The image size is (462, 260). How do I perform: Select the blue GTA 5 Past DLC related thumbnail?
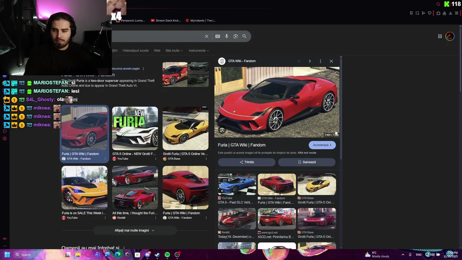237,184
